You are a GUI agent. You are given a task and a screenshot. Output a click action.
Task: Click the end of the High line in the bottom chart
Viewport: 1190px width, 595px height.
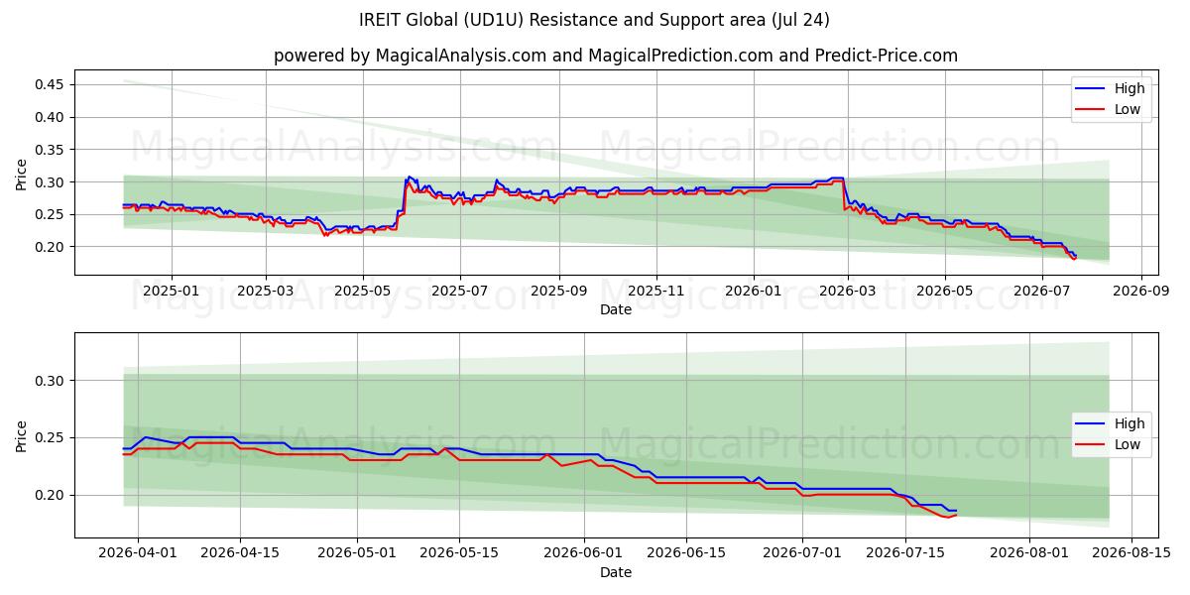pyautogui.click(x=956, y=511)
